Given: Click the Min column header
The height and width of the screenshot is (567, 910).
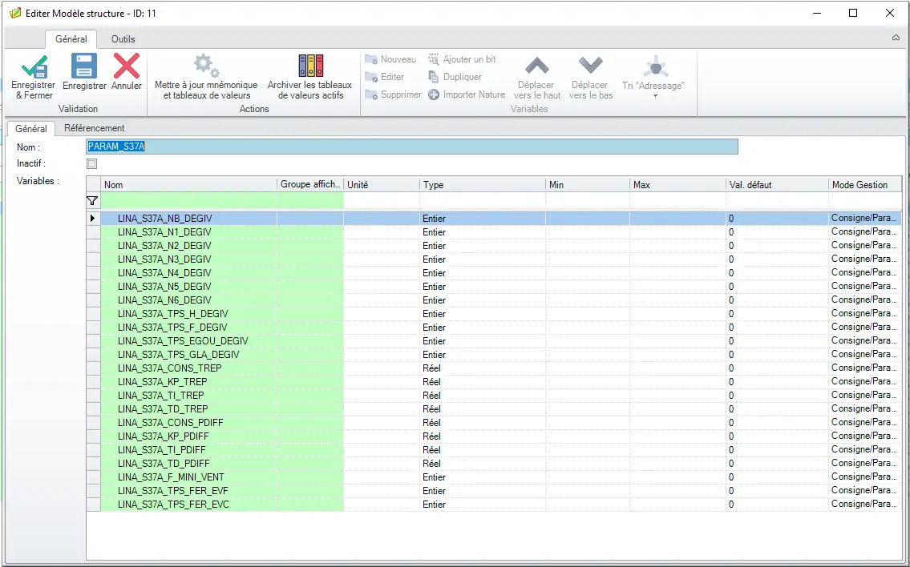Looking at the screenshot, I should pyautogui.click(x=588, y=184).
